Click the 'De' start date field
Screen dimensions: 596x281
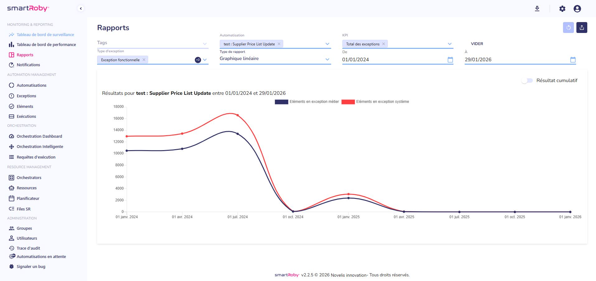[x=392, y=60]
